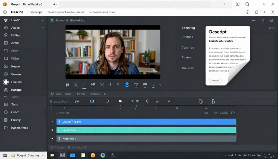Screen dimensions: 278x159
Task: Switch to the Dcsrips tab in the right panel
Action: pos(188,48)
